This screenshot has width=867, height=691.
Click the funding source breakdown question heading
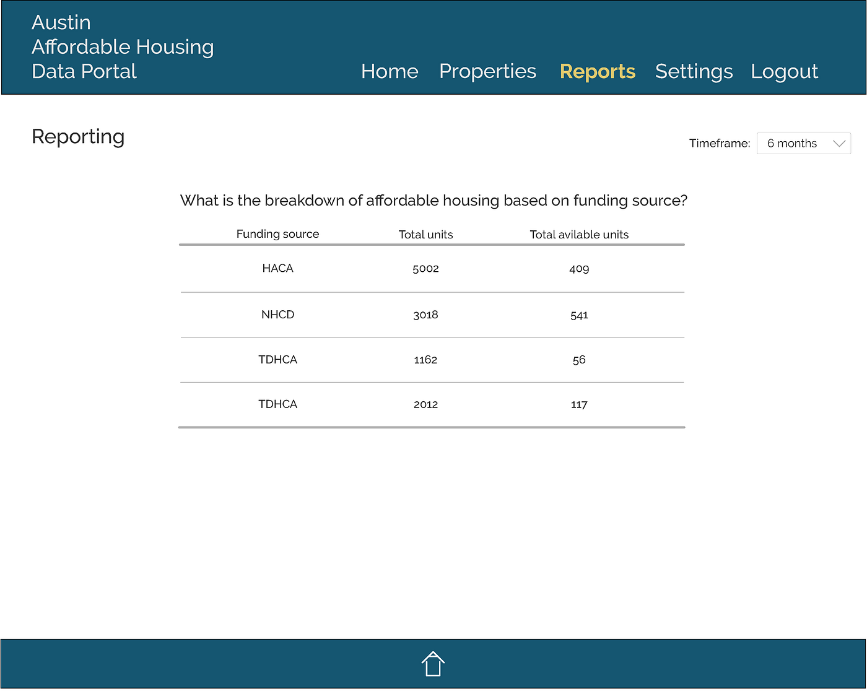click(433, 200)
